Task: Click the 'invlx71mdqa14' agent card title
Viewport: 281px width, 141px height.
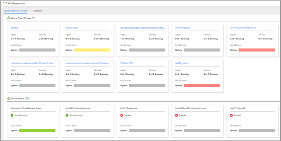Action: (x=238, y=108)
